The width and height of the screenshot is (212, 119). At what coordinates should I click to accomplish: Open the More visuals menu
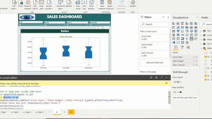tap(91, 5)
